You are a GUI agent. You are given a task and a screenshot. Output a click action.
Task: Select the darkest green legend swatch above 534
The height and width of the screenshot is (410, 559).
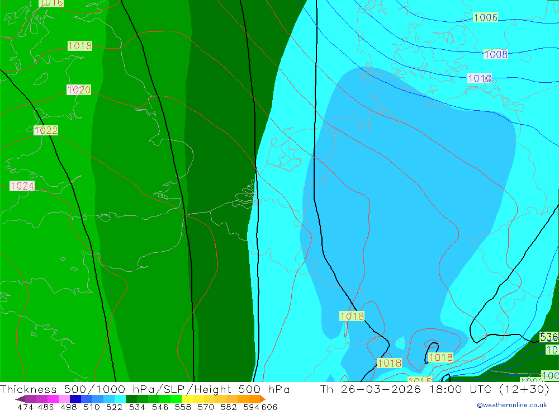(x=131, y=399)
